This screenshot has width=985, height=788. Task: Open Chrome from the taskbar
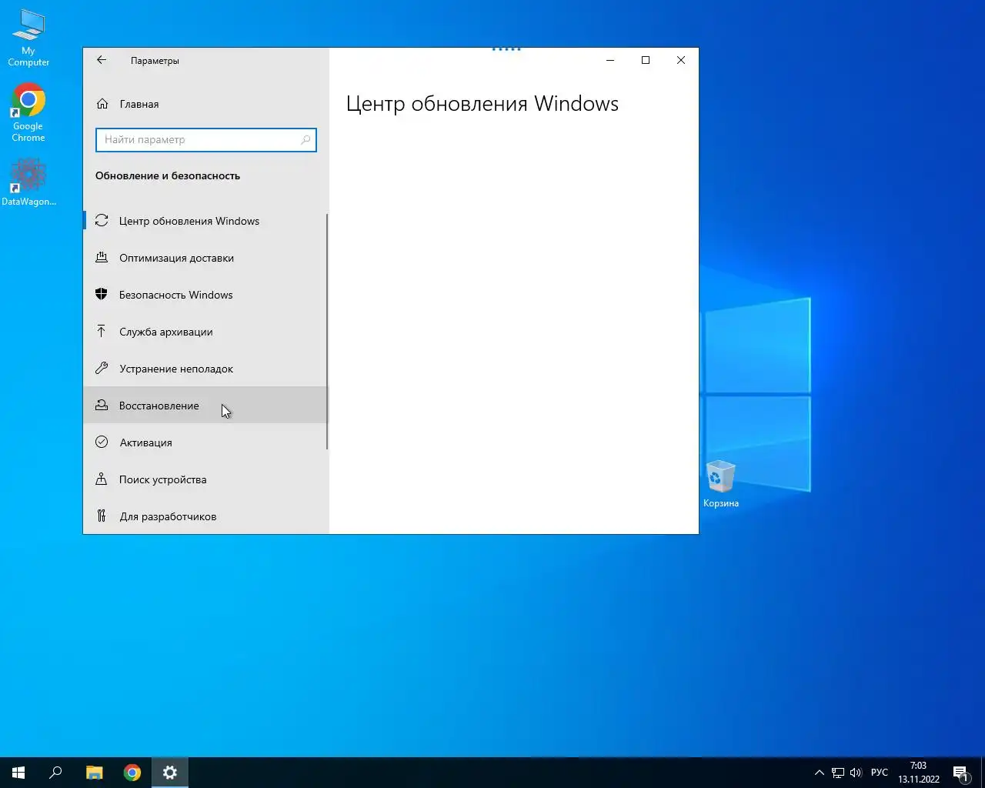click(x=132, y=773)
